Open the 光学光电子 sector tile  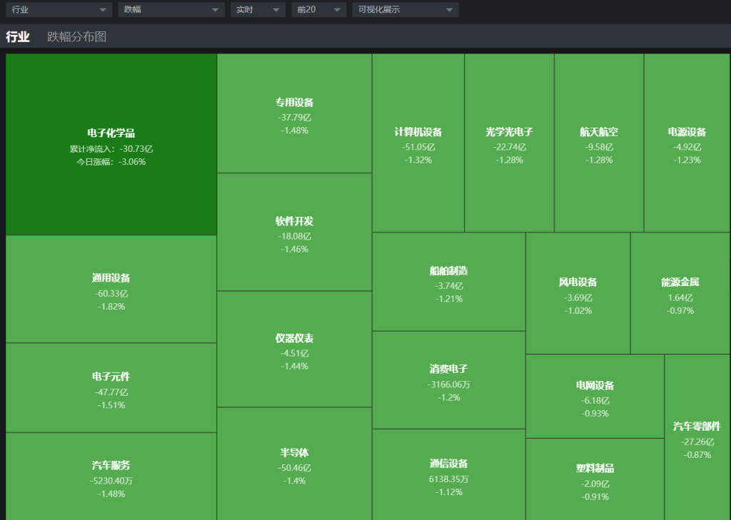509,143
